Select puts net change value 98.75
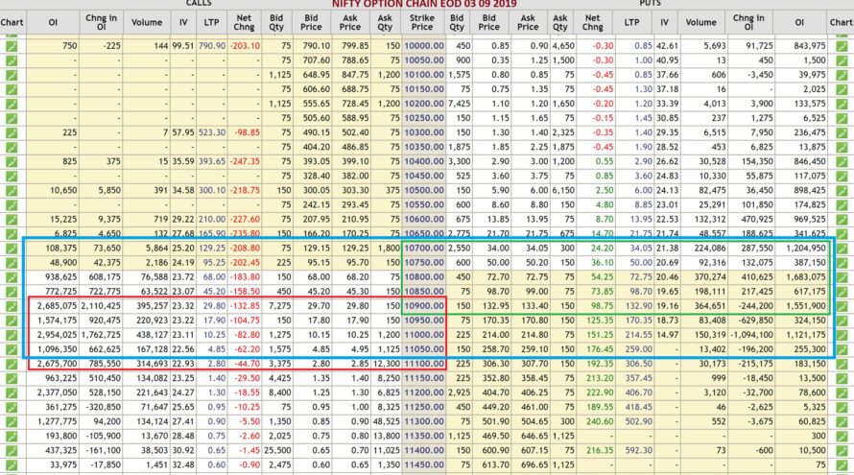The width and height of the screenshot is (854, 475). [x=603, y=305]
